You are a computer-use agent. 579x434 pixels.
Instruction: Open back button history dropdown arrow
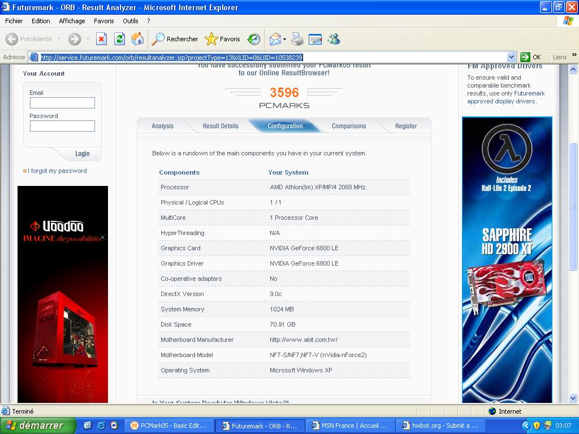pyautogui.click(x=59, y=39)
